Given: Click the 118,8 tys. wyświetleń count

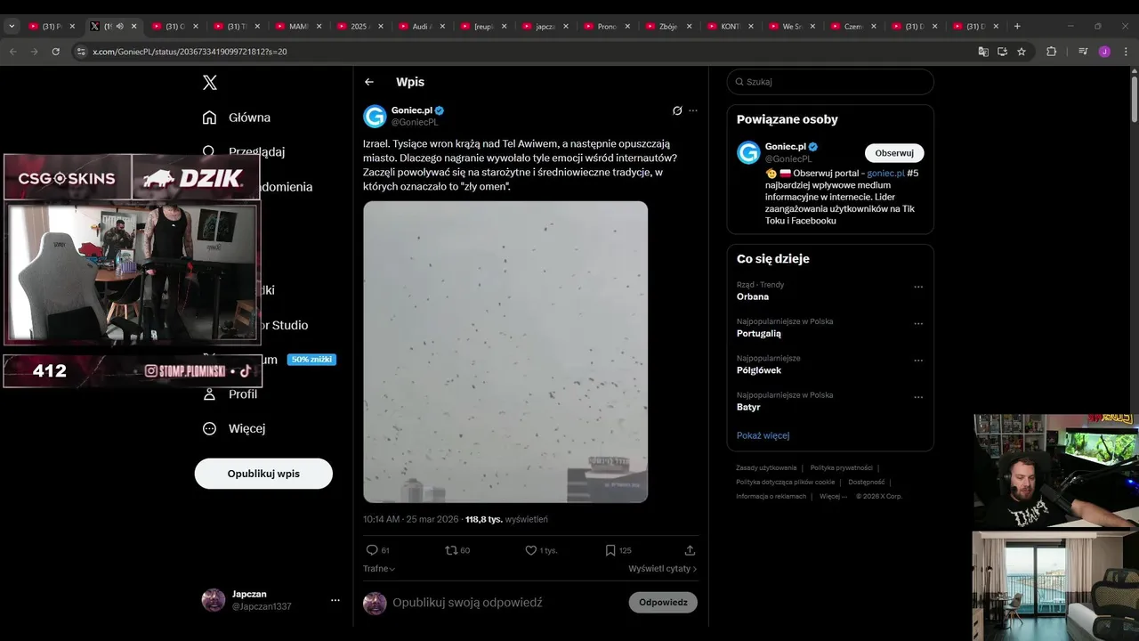Looking at the screenshot, I should click(x=506, y=519).
